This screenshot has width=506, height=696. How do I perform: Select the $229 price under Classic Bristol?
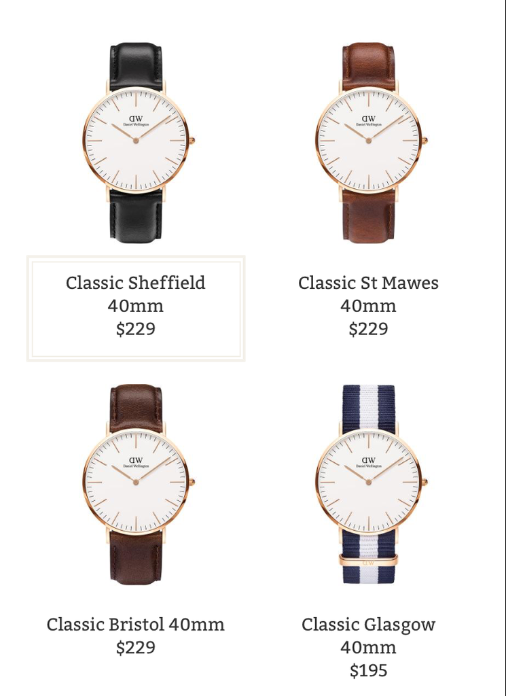coord(136,648)
